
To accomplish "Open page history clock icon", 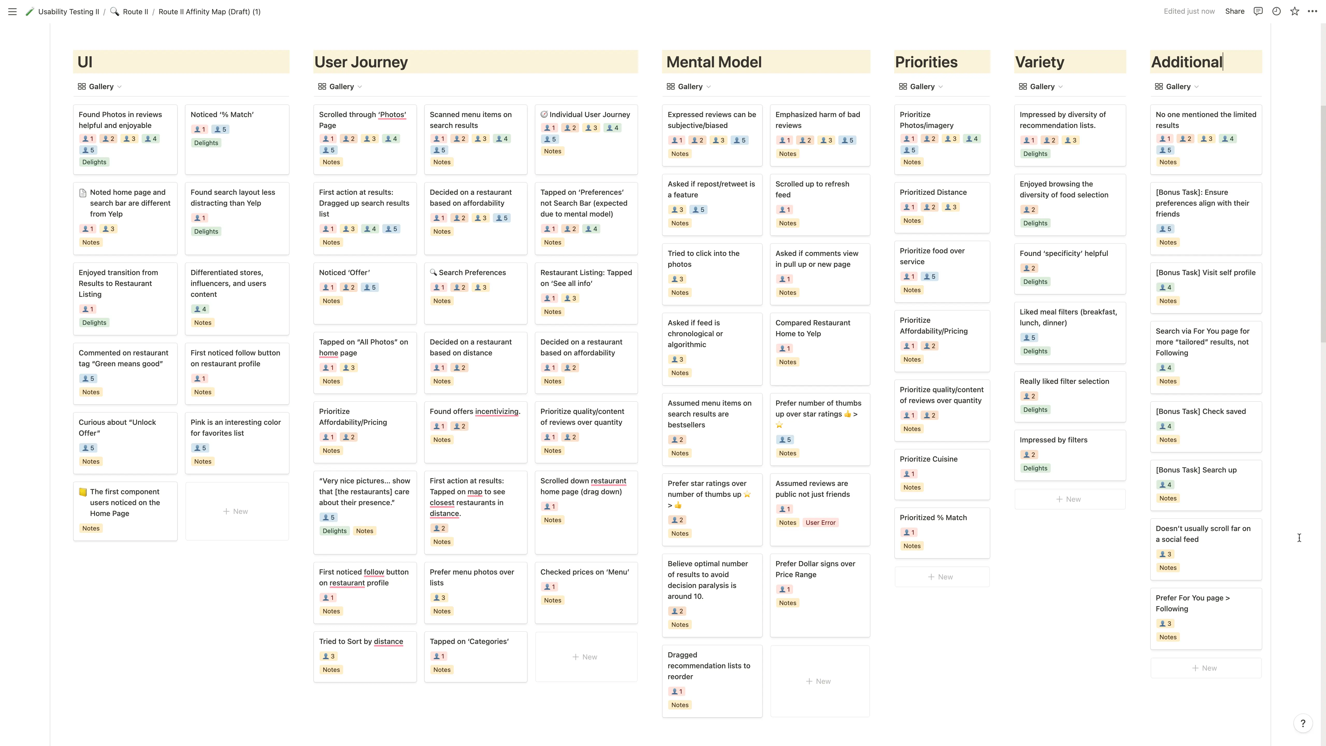I will tap(1277, 11).
